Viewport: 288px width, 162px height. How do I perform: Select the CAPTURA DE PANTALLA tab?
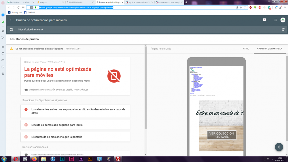coord(270,49)
